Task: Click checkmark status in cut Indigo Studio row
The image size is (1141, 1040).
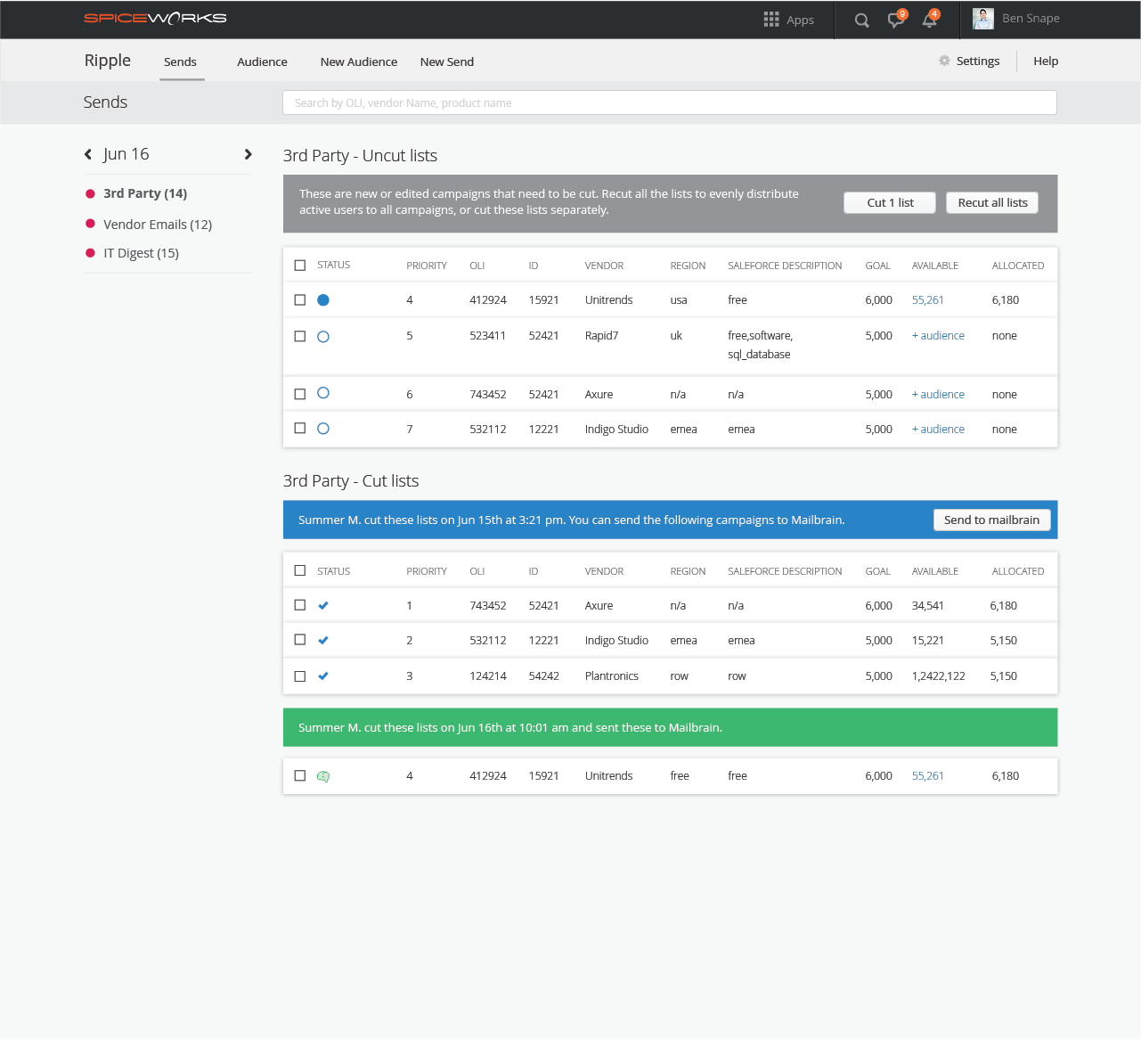Action: pos(323,641)
